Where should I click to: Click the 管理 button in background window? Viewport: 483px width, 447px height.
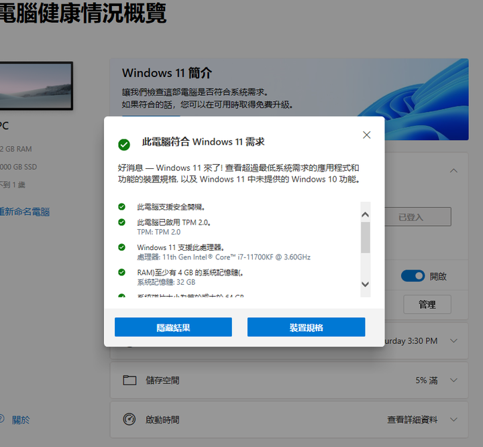(427, 304)
